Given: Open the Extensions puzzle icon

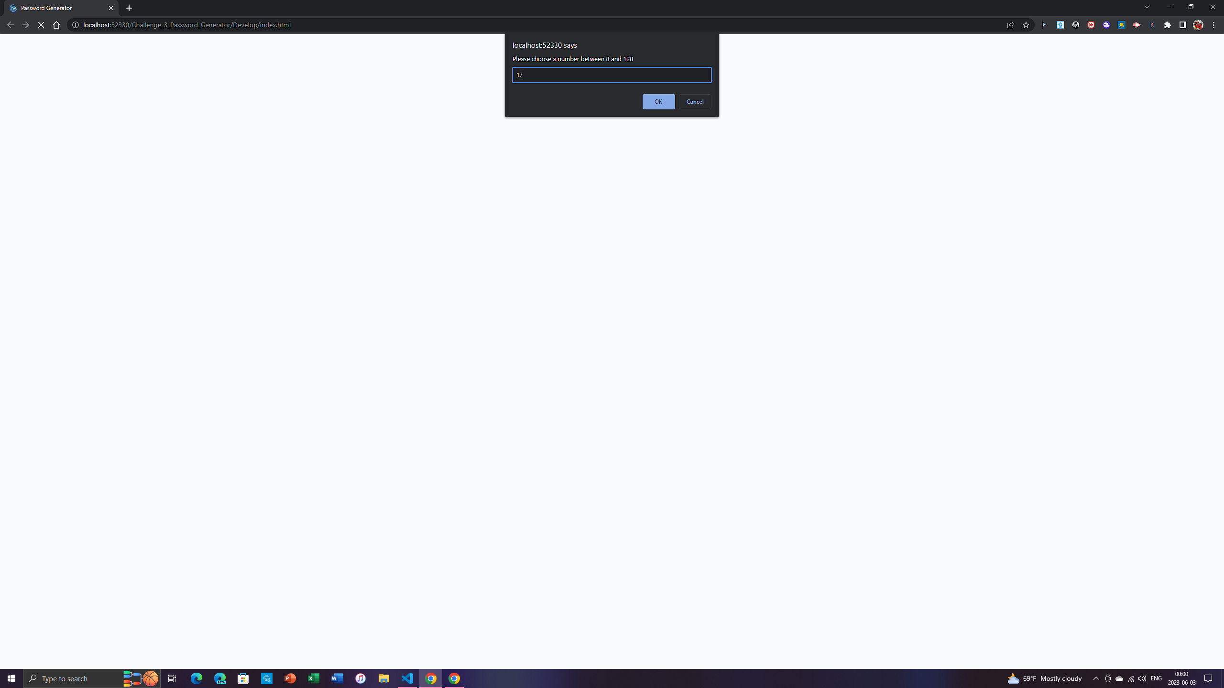Looking at the screenshot, I should pos(1168,25).
